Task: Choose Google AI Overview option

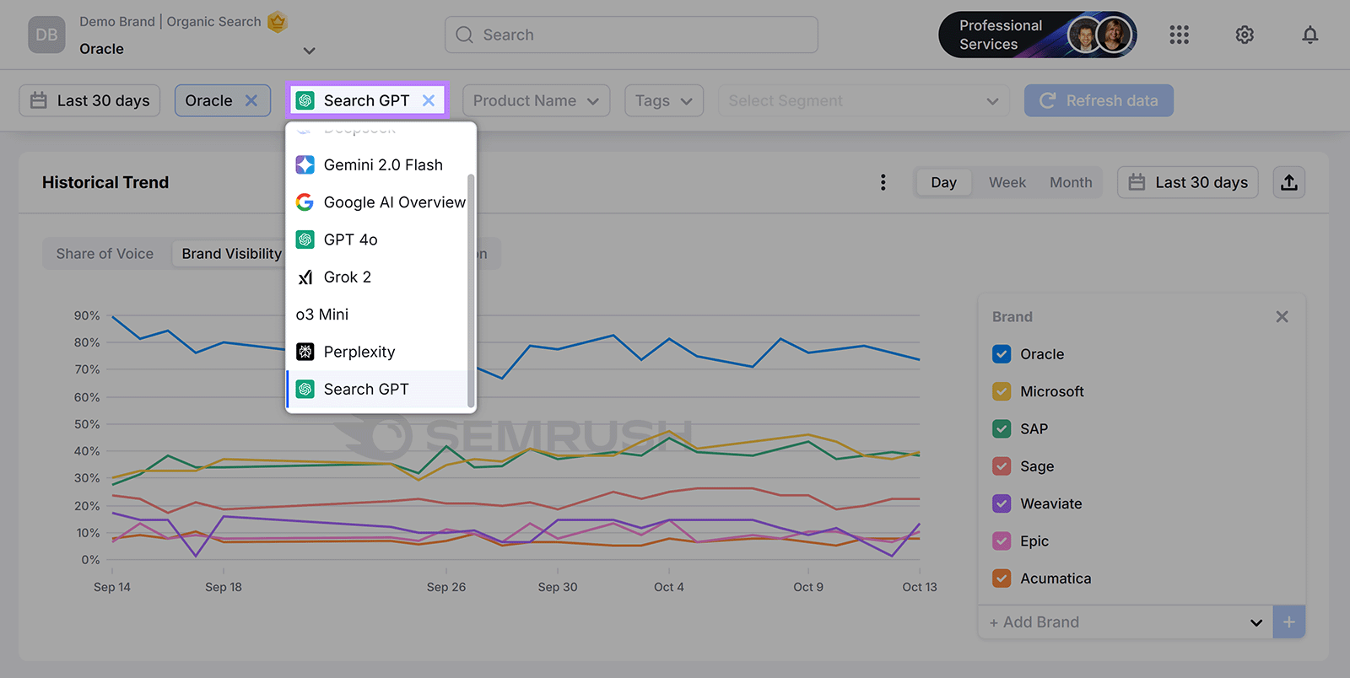Action: [393, 202]
